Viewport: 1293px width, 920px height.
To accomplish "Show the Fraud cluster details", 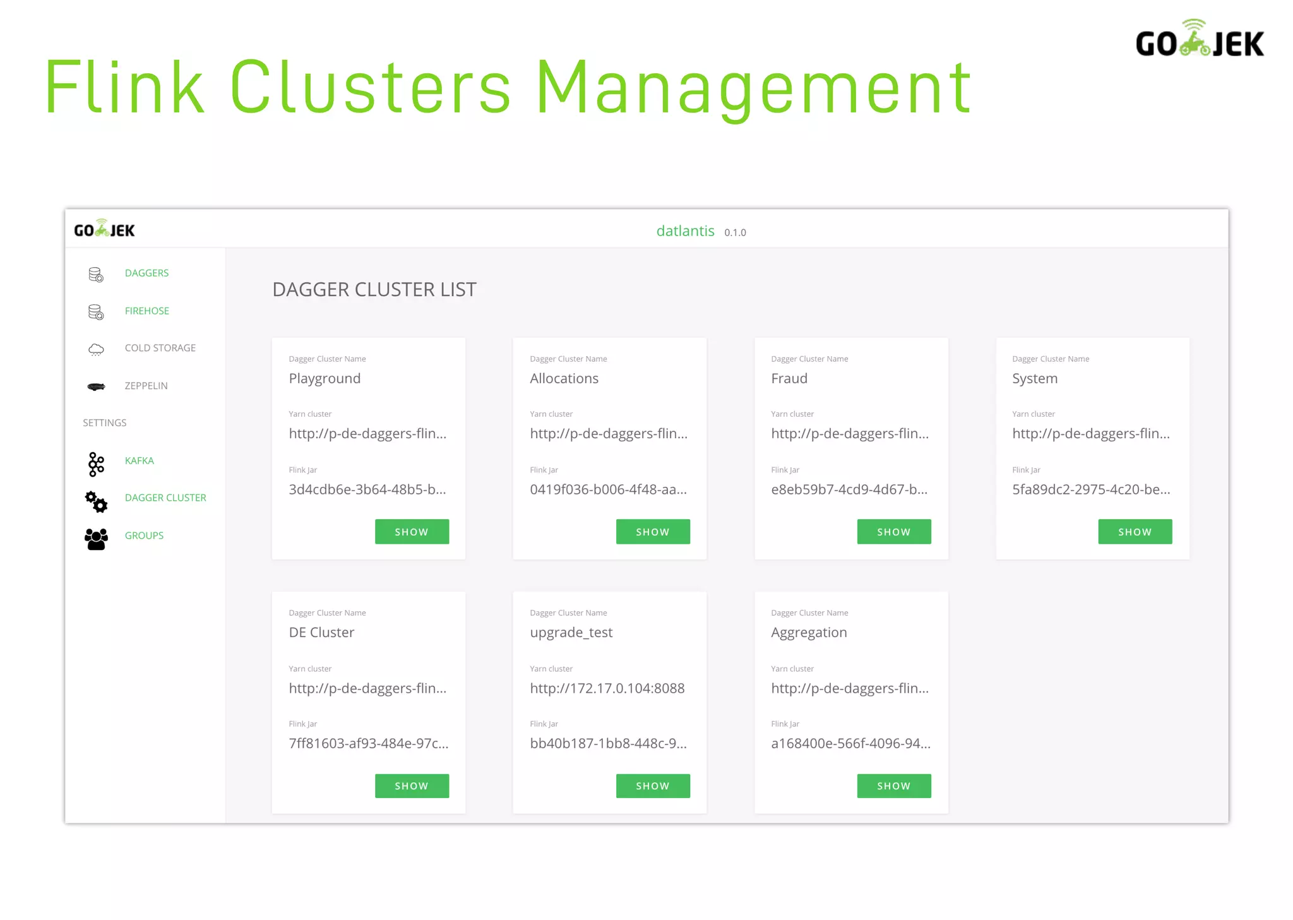I will tap(894, 532).
